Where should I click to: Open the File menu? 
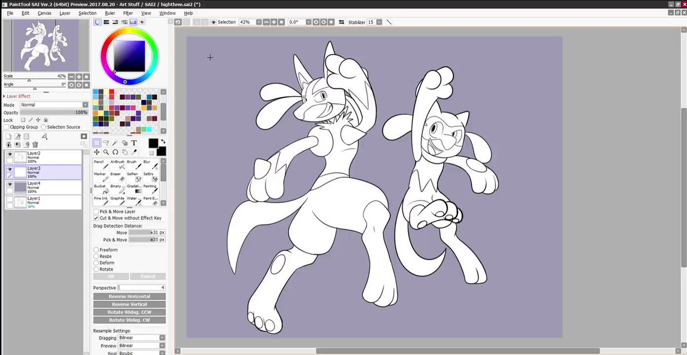pyautogui.click(x=10, y=13)
